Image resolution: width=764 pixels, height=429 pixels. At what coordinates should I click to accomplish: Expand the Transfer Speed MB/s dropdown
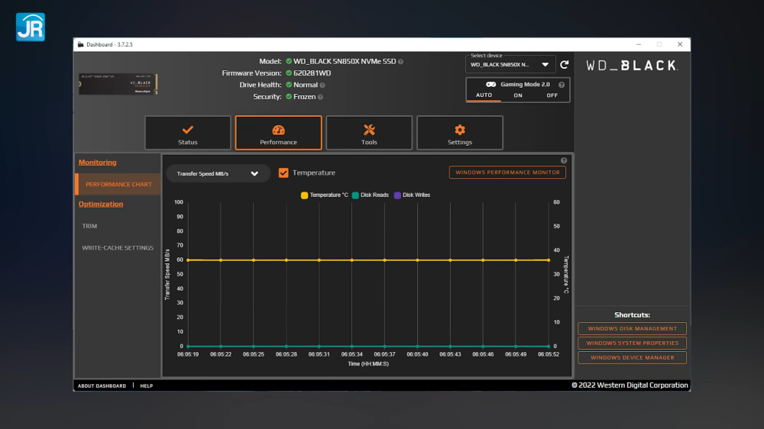pos(218,174)
